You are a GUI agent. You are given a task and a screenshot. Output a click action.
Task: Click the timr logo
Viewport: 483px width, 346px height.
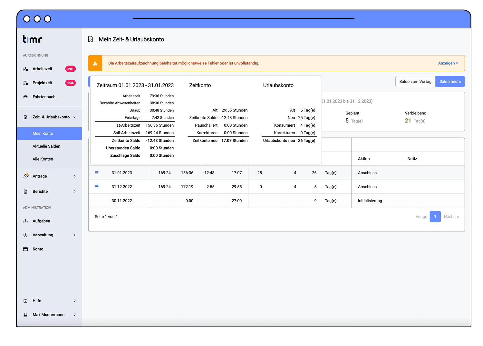(32, 39)
